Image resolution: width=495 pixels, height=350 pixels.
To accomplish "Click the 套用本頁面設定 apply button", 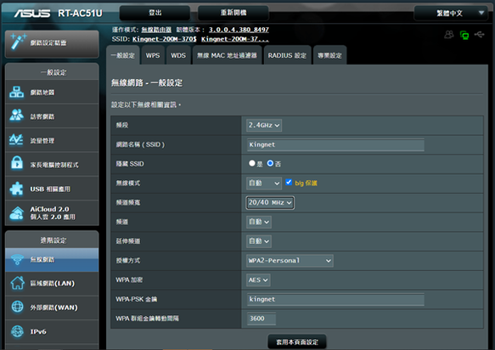I will pos(297,342).
